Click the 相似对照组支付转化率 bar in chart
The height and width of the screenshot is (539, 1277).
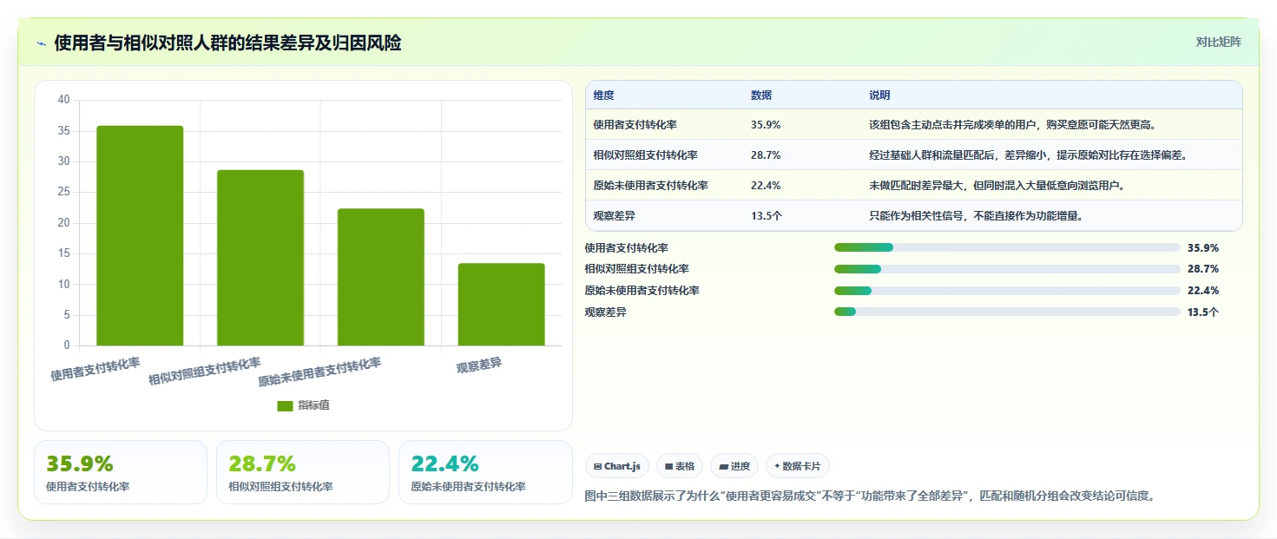coord(260,258)
